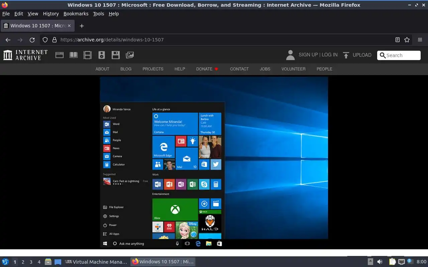Switch to workspace 4
Screen dimensions: 428x267
pos(39,262)
